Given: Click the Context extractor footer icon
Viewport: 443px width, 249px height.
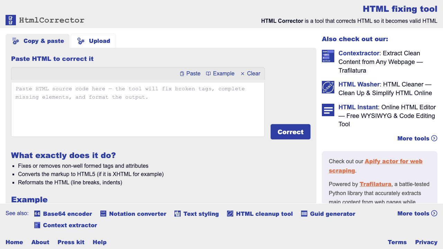Looking at the screenshot, I should click(x=37, y=225).
